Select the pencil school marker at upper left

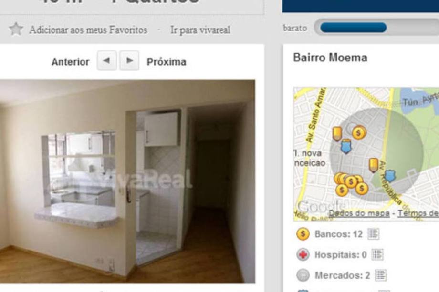point(337,133)
